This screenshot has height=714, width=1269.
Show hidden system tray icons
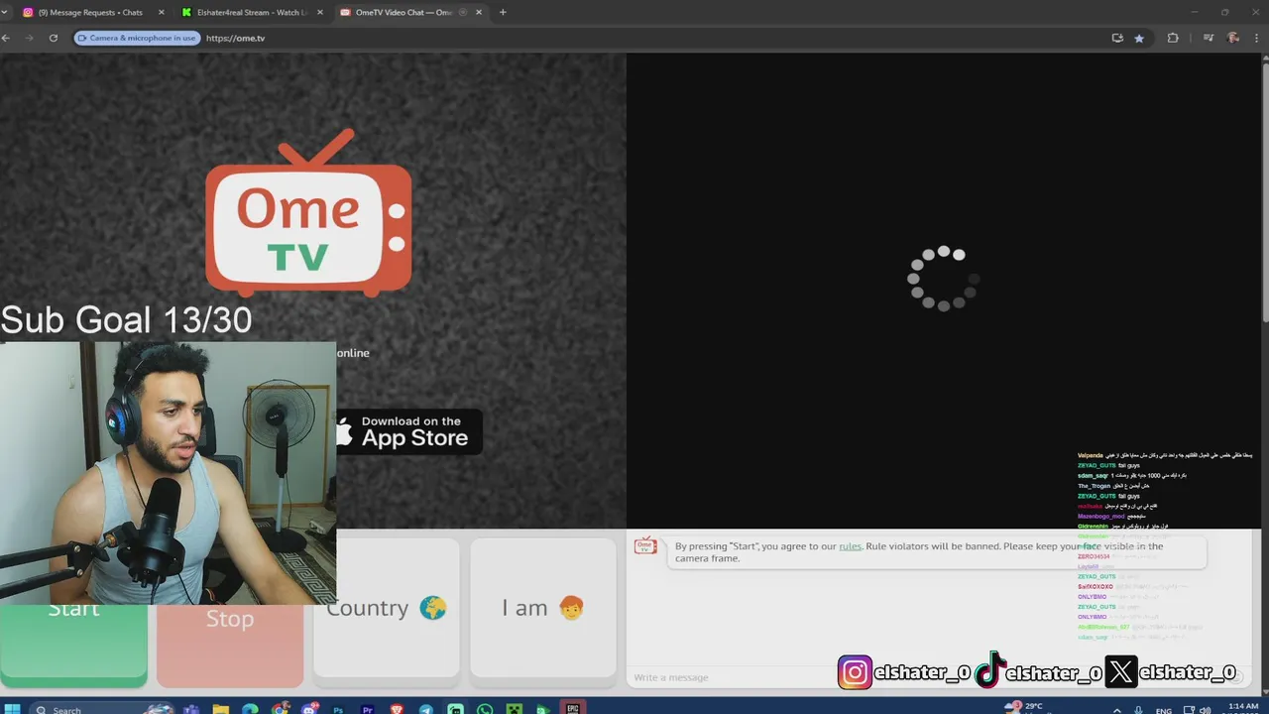[1117, 709]
